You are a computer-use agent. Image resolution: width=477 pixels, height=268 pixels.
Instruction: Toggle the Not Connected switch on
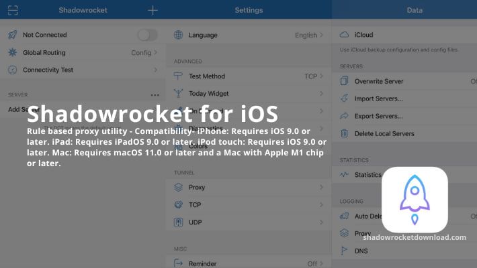pos(148,35)
